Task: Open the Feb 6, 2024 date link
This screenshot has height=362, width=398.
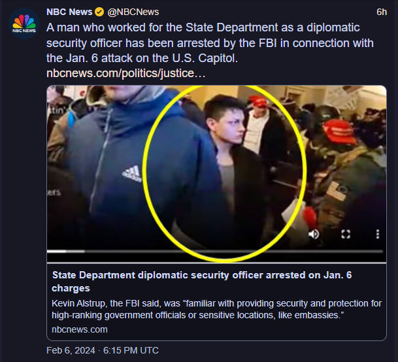Action: point(71,350)
